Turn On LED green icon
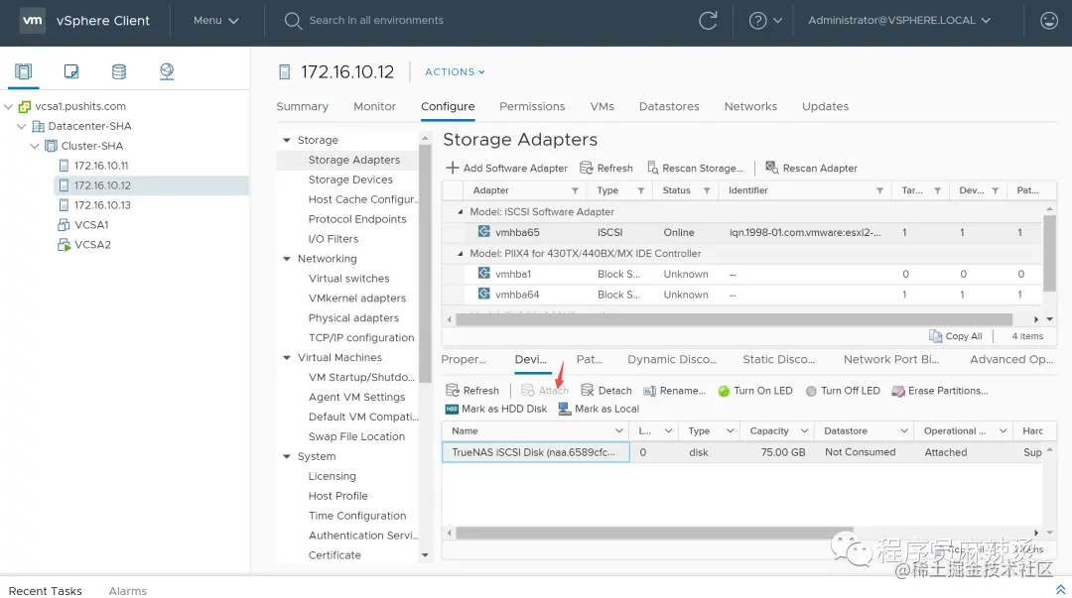This screenshot has height=598, width=1072. click(724, 391)
